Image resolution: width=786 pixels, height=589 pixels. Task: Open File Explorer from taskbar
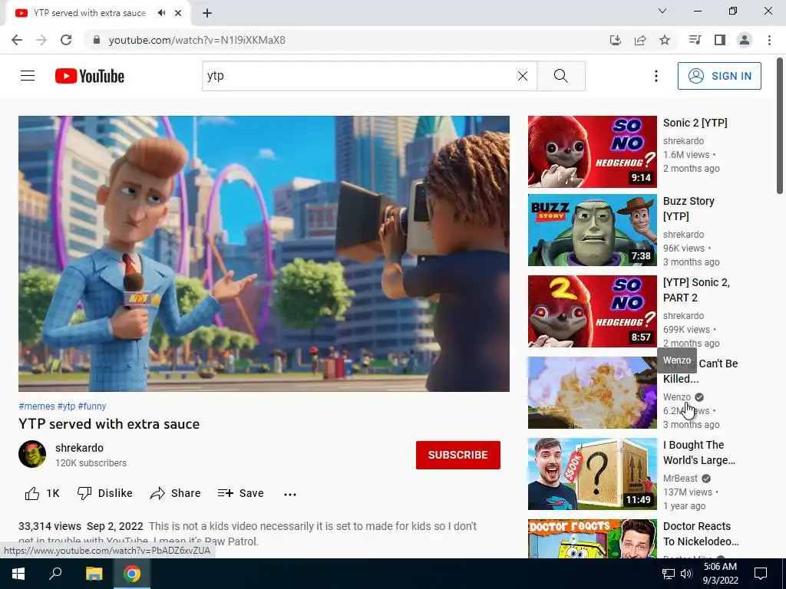(94, 574)
